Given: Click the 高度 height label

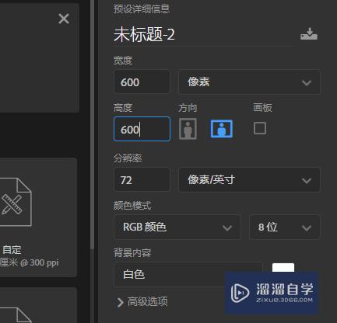Looking at the screenshot, I should 123,108.
